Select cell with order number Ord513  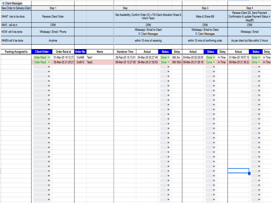[80, 62]
